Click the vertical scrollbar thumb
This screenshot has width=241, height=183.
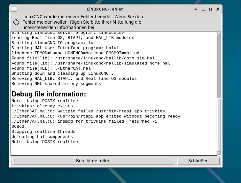pyautogui.click(x=219, y=125)
